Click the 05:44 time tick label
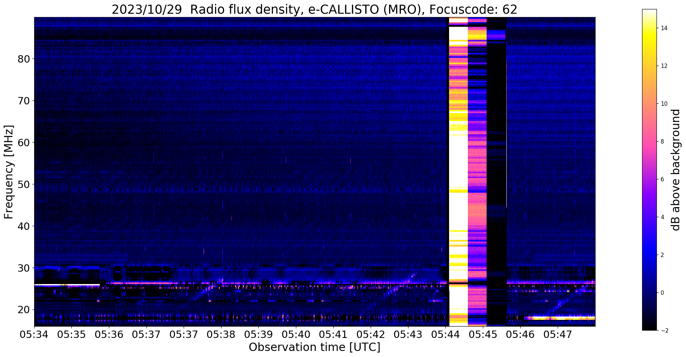This screenshot has width=686, height=357. pos(445,335)
